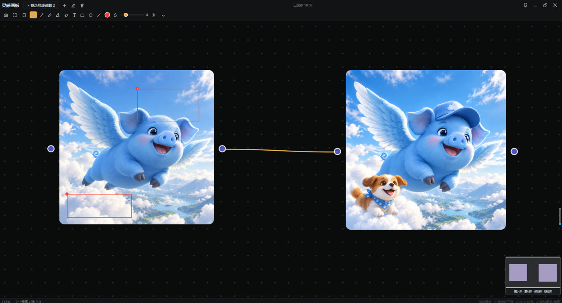This screenshot has height=303, width=562.
Task: Click the 178% zoom level in status bar
Action: point(6,301)
